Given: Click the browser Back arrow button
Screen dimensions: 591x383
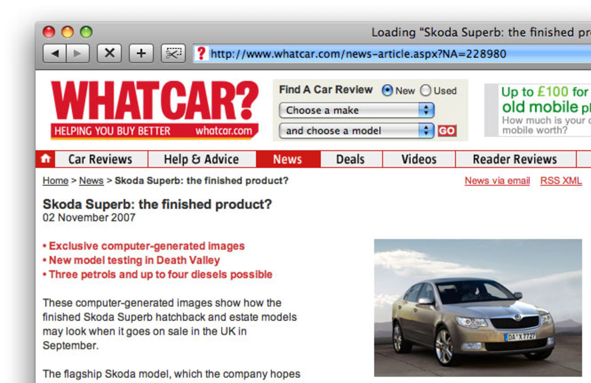Looking at the screenshot, I should click(x=55, y=54).
